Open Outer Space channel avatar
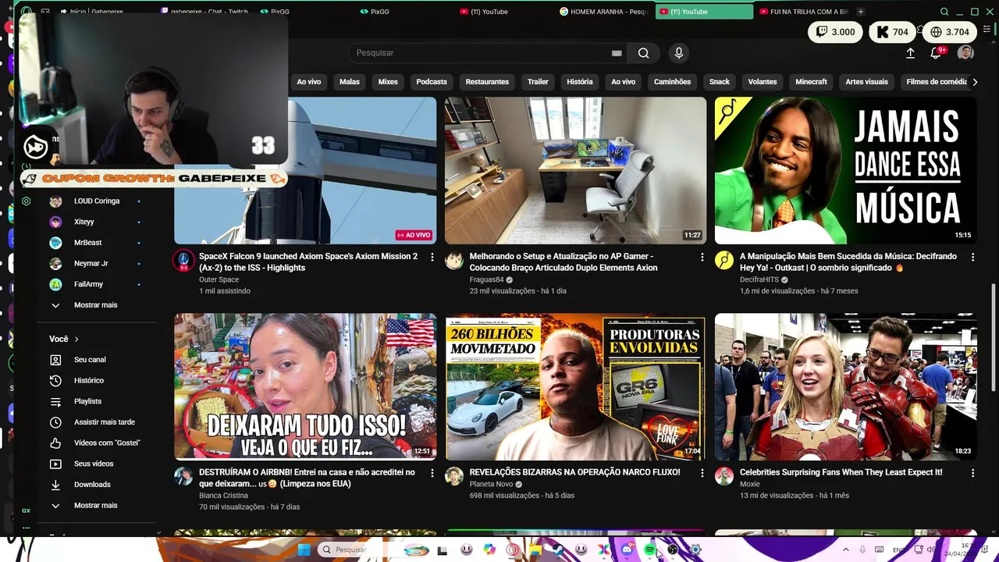Image resolution: width=999 pixels, height=562 pixels. [x=183, y=261]
